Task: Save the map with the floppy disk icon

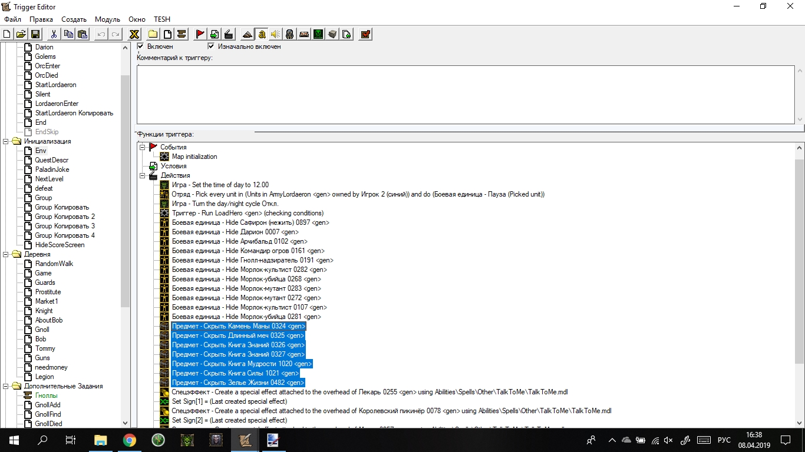Action: tap(35, 34)
